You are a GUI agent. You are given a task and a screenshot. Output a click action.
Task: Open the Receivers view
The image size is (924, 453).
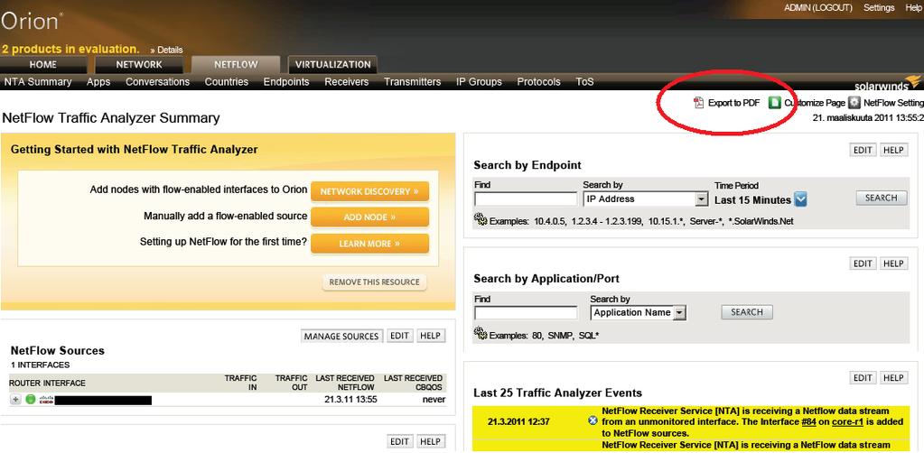347,82
